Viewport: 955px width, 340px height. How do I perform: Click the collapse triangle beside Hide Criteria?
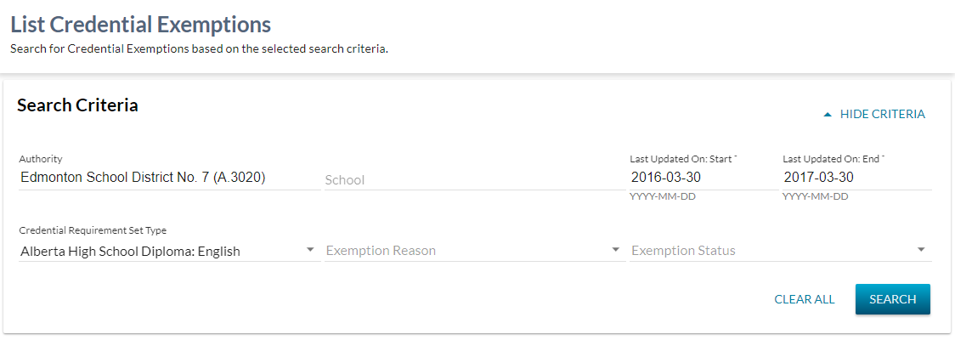tap(827, 114)
